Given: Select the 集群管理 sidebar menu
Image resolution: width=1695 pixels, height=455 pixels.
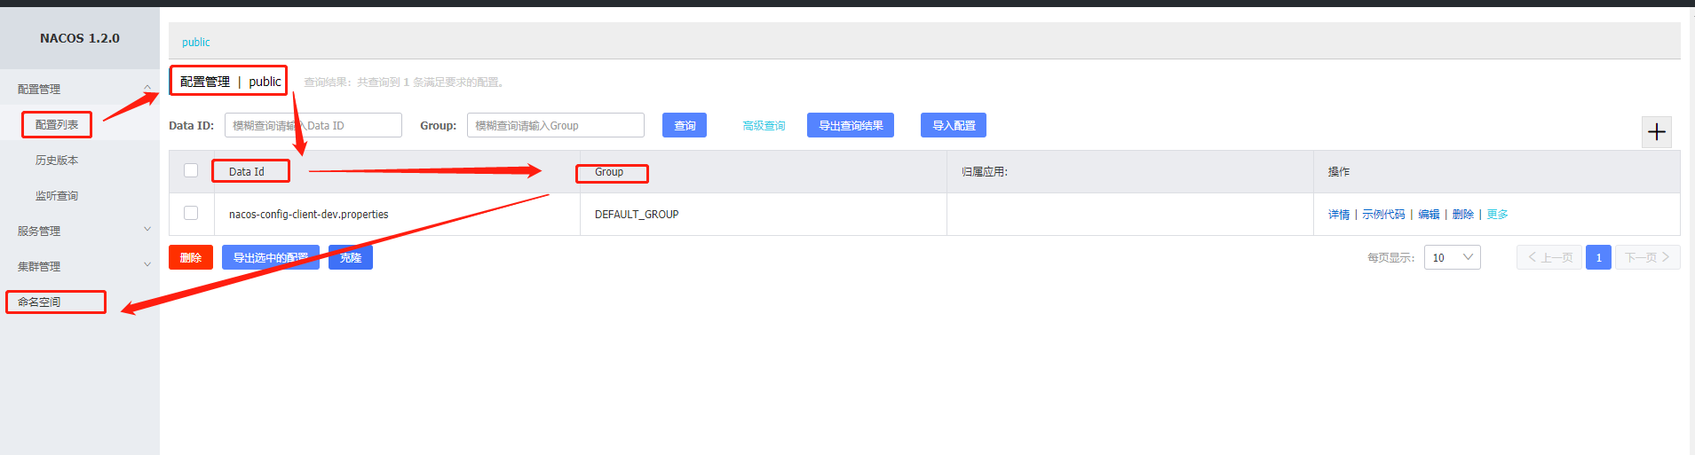Looking at the screenshot, I should point(39,267).
